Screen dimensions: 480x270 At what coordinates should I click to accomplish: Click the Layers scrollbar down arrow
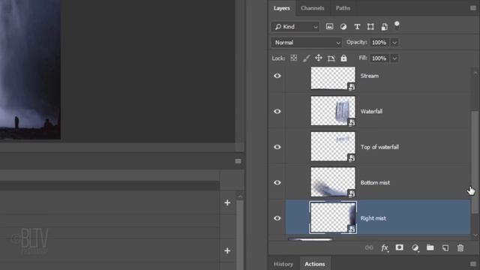475,235
